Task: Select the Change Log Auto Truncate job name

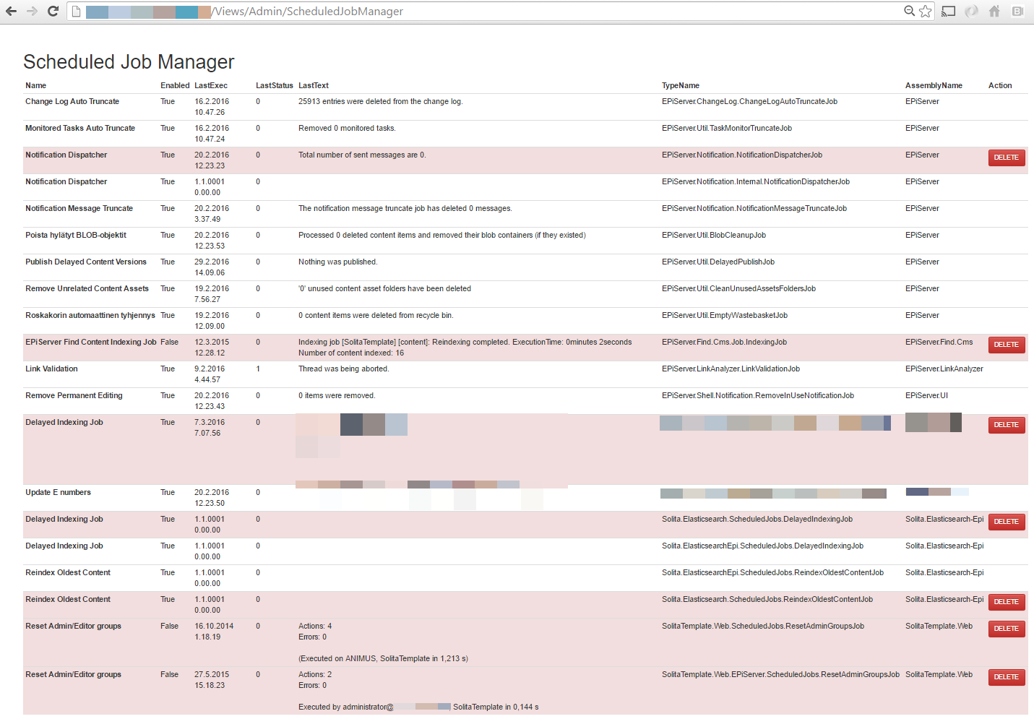Action: pyautogui.click(x=72, y=101)
